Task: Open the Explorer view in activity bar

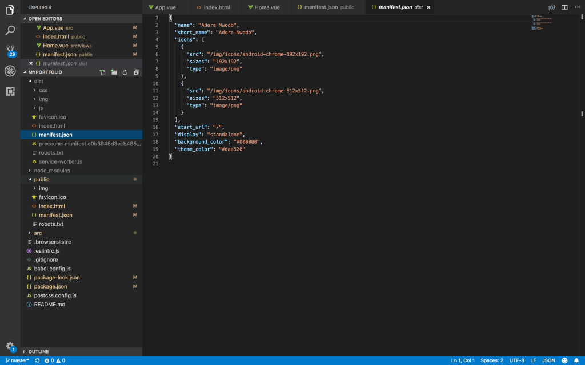Action: [x=10, y=10]
